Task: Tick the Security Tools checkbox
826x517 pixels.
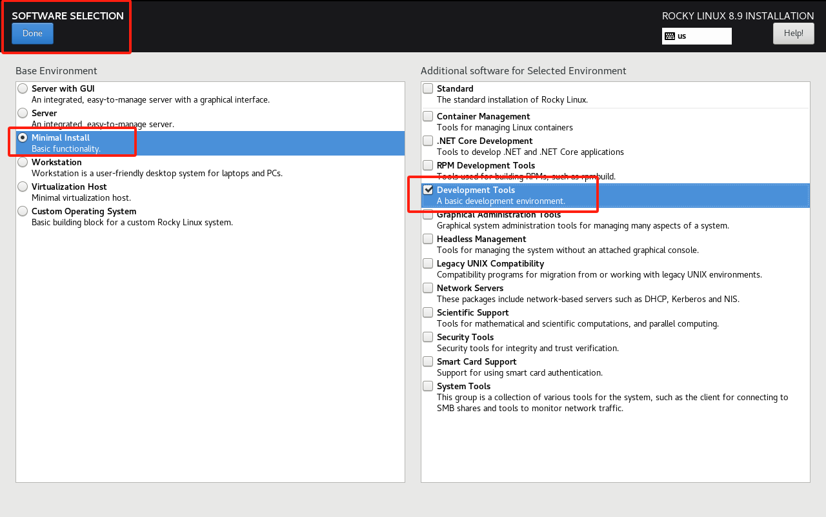Action: coord(428,337)
